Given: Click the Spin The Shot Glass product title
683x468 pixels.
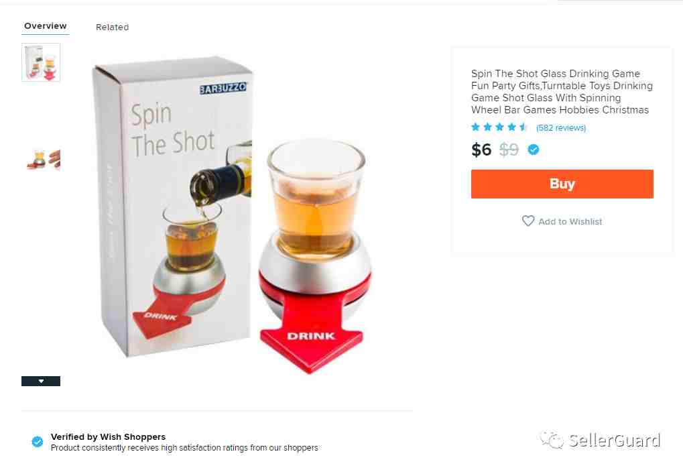Looking at the screenshot, I should [562, 91].
